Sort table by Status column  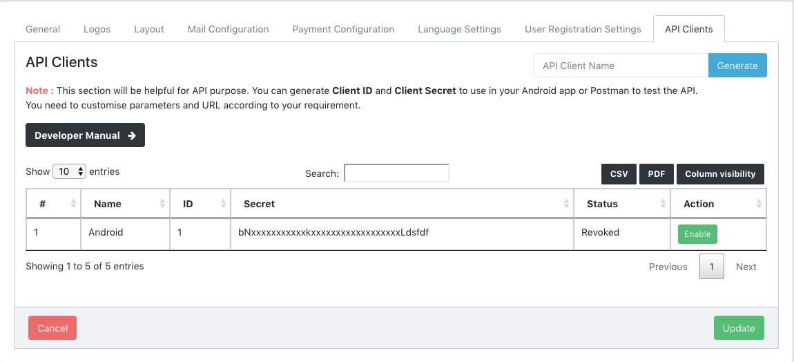pos(621,204)
